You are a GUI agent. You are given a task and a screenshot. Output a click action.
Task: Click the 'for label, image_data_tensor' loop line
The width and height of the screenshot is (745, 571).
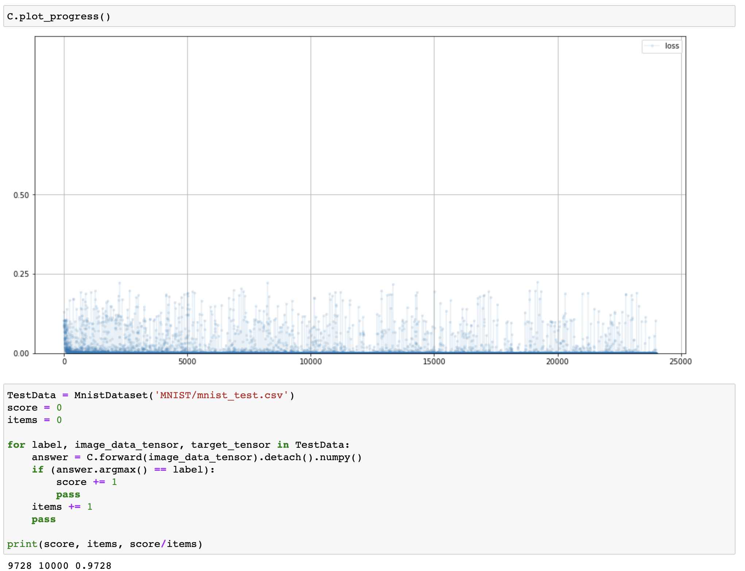pyautogui.click(x=178, y=445)
